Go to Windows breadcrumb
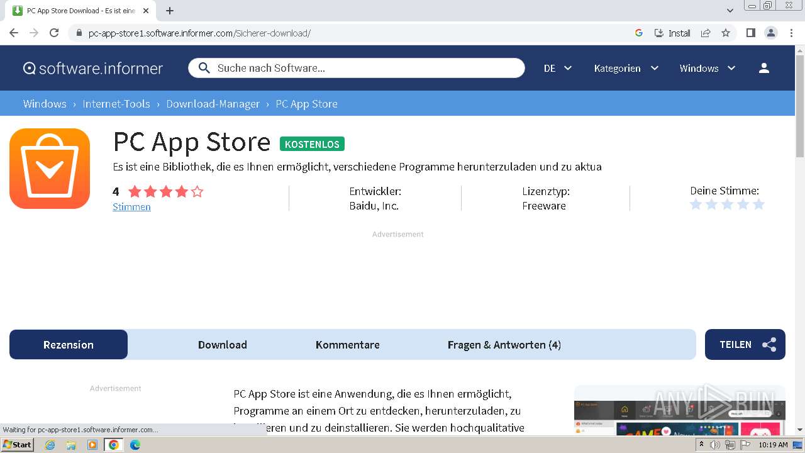 (x=45, y=104)
